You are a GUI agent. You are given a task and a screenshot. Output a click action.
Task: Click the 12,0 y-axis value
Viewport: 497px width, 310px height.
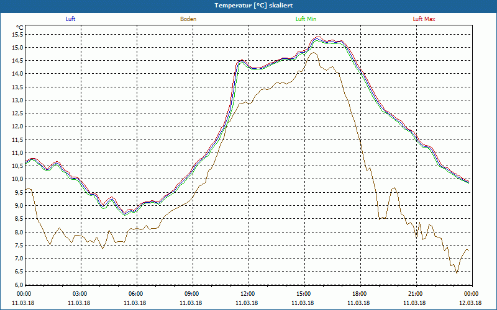pyautogui.click(x=17, y=126)
